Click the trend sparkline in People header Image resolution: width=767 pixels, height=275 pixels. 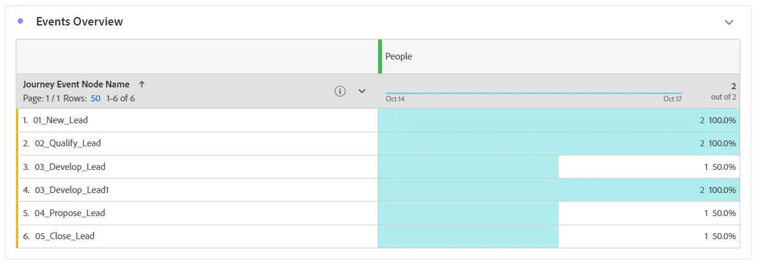[x=534, y=93]
